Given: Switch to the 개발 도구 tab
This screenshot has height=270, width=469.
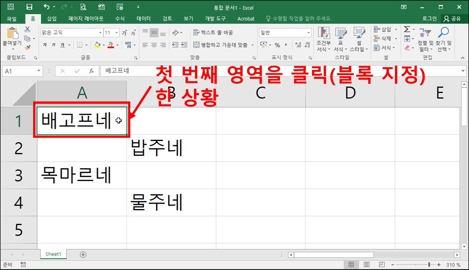Looking at the screenshot, I should (215, 19).
